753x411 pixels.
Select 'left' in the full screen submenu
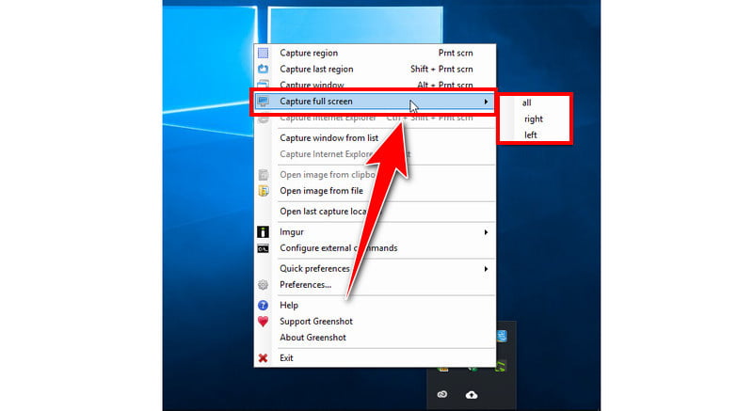(x=531, y=135)
